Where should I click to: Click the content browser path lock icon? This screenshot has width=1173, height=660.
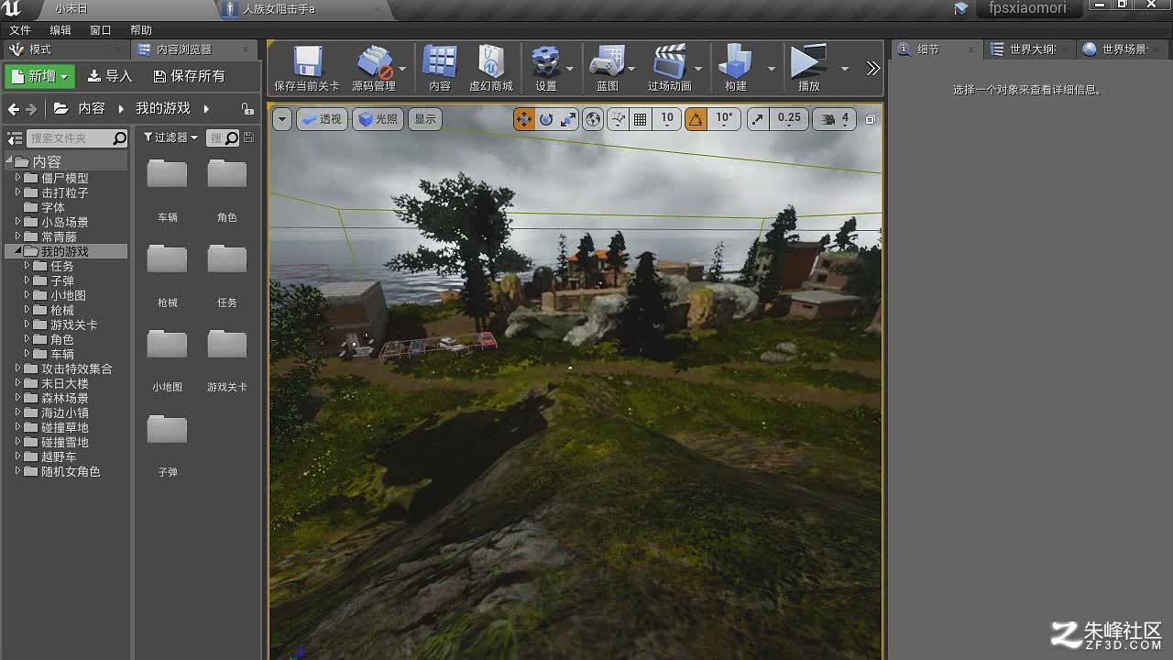[x=247, y=108]
